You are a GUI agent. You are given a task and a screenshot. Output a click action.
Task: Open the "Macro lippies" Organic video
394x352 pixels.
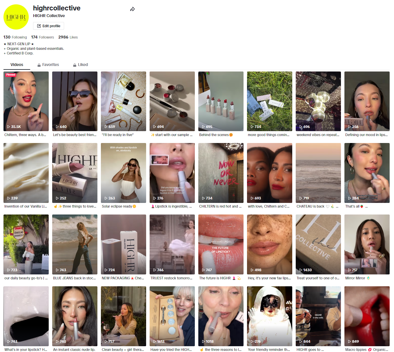[x=367, y=316]
